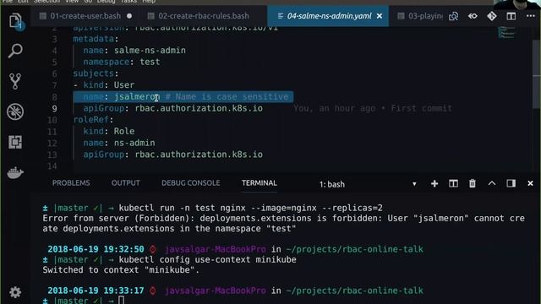The width and height of the screenshot is (541, 304).
Task: Open more editor actions ellipsis
Action: tap(530, 16)
